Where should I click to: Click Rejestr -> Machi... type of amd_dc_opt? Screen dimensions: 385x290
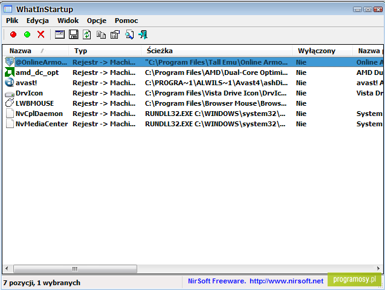(104, 72)
